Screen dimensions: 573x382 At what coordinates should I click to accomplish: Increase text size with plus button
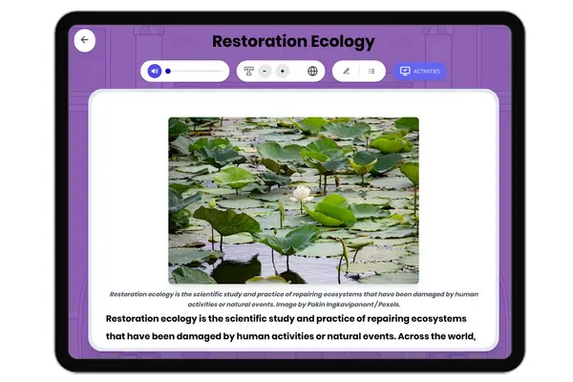pyautogui.click(x=282, y=71)
